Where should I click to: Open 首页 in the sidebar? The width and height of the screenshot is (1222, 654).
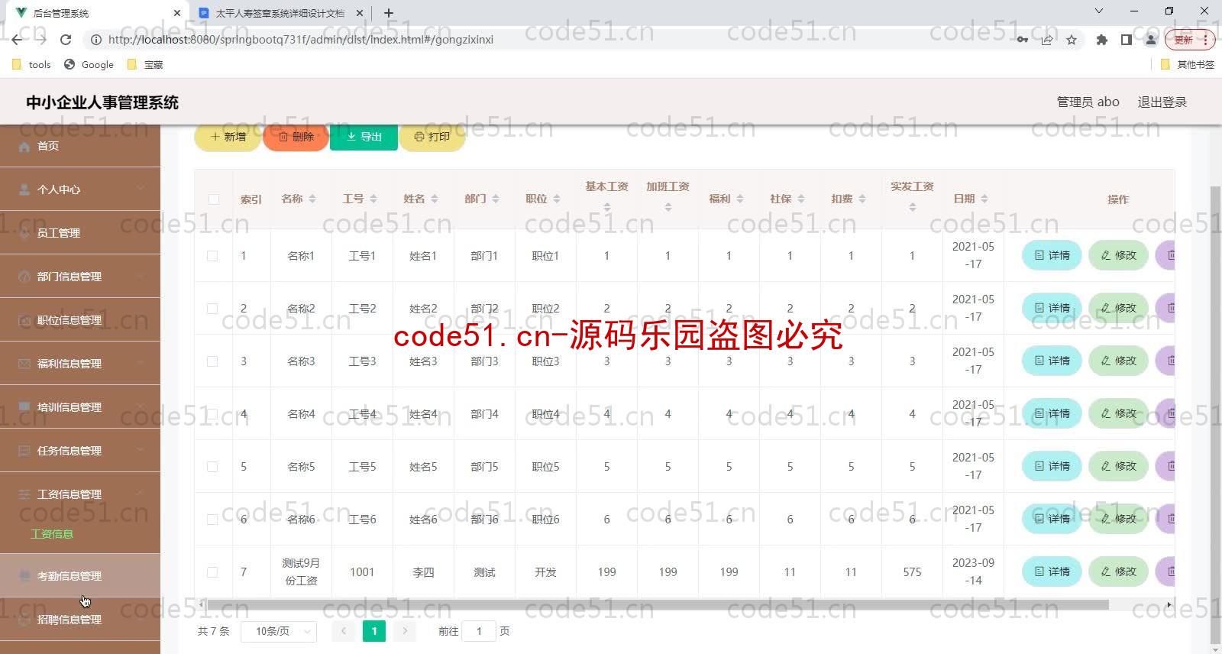[x=80, y=146]
